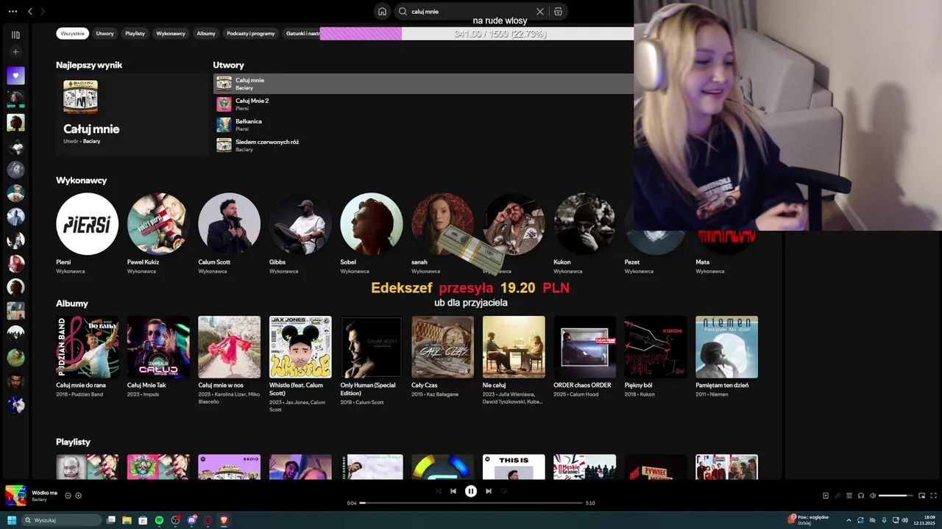942x529 pixels.
Task: Go forward with the right arrow
Action: 42,12
